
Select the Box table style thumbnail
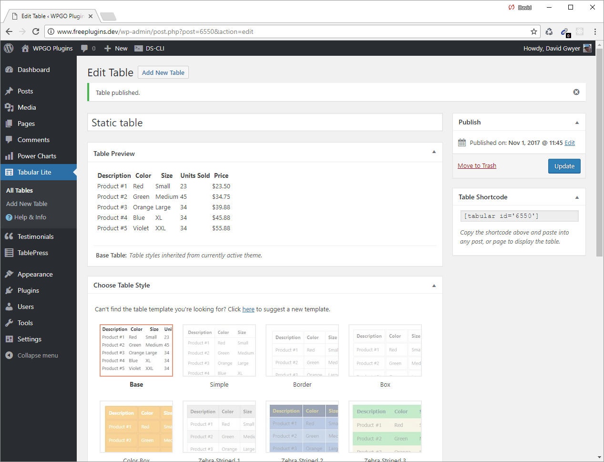(x=385, y=350)
